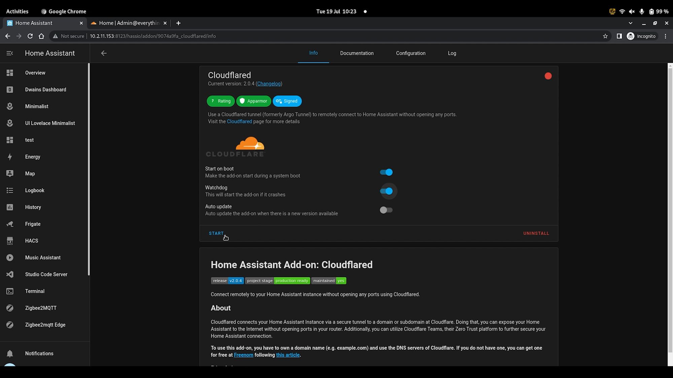Open the History chart icon
The width and height of the screenshot is (673, 378).
click(x=10, y=207)
